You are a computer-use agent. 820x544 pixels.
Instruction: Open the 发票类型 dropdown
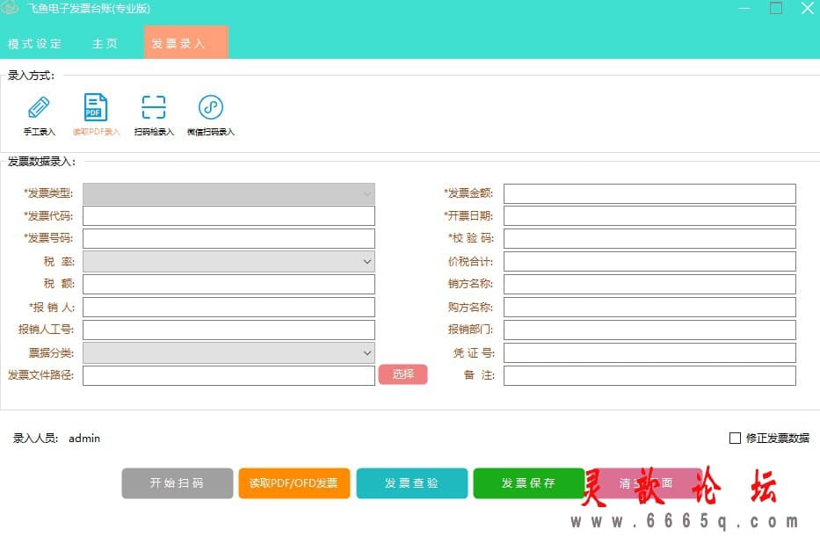click(229, 193)
